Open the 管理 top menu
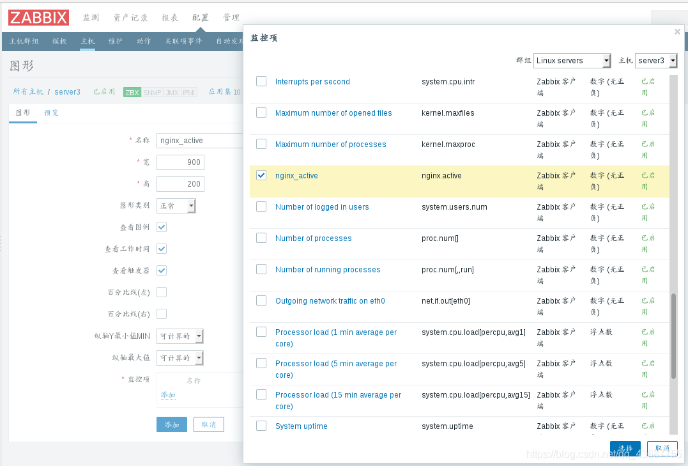This screenshot has width=688, height=466. point(231,17)
